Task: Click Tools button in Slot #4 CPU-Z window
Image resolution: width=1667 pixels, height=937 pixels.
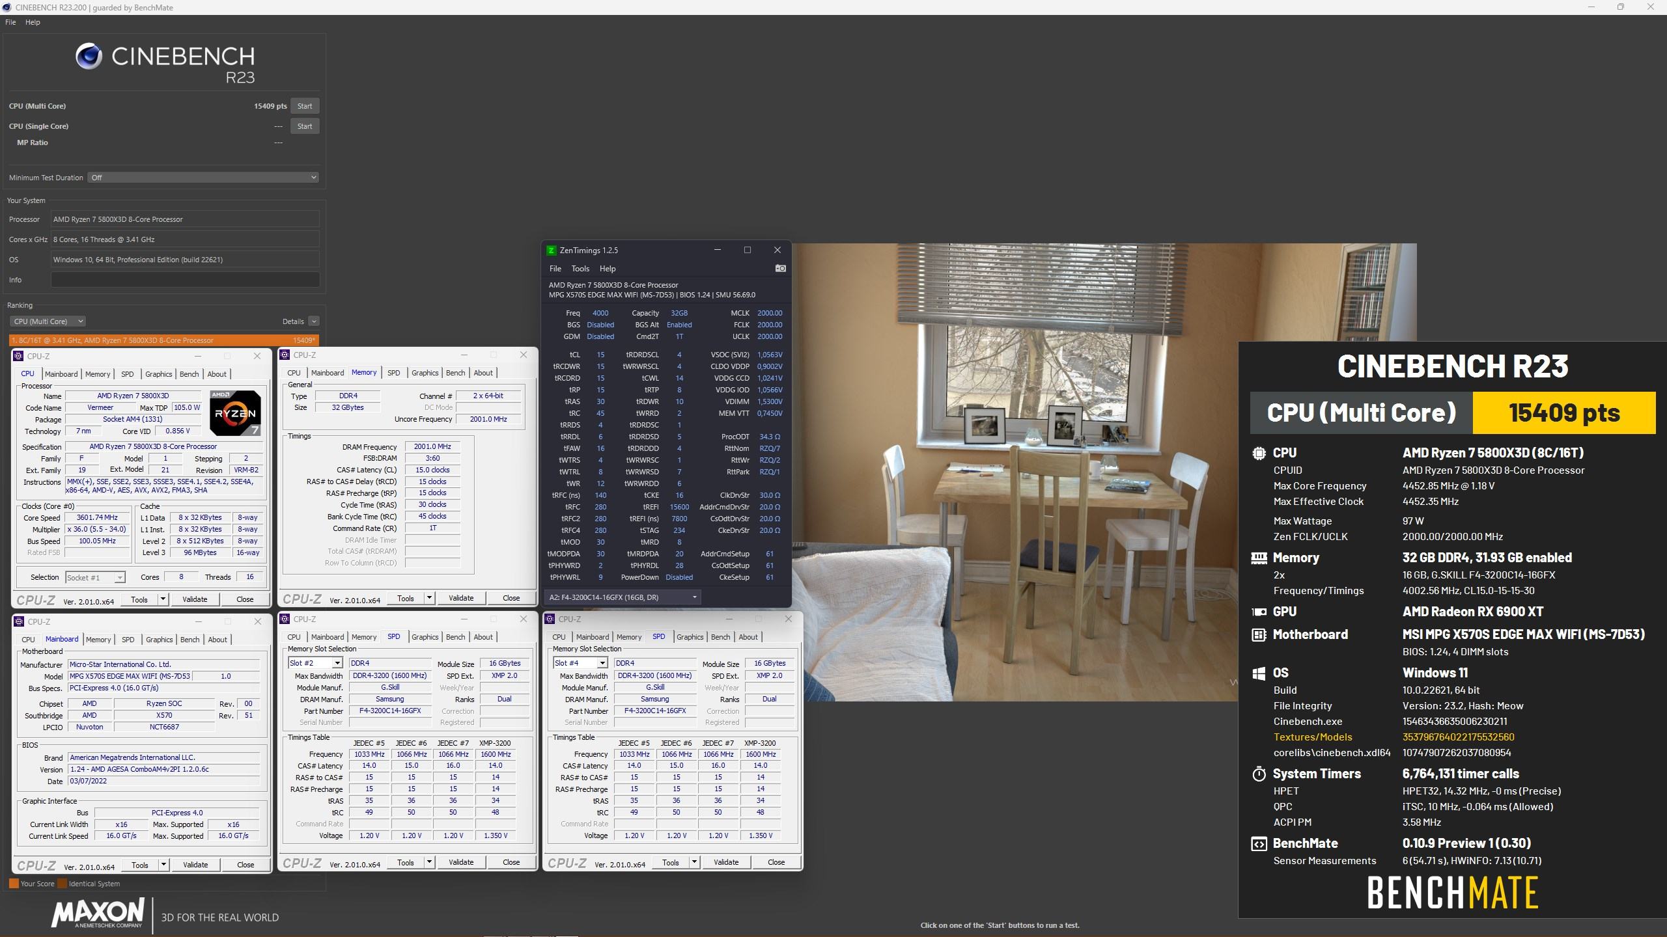Action: click(670, 862)
